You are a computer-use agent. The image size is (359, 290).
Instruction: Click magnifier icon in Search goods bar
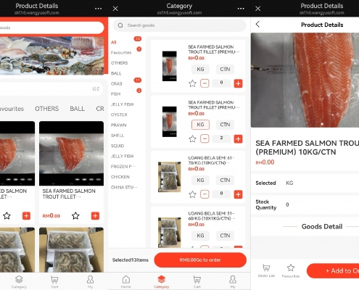click(x=120, y=25)
